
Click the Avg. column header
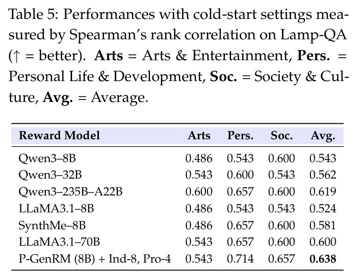click(x=323, y=136)
